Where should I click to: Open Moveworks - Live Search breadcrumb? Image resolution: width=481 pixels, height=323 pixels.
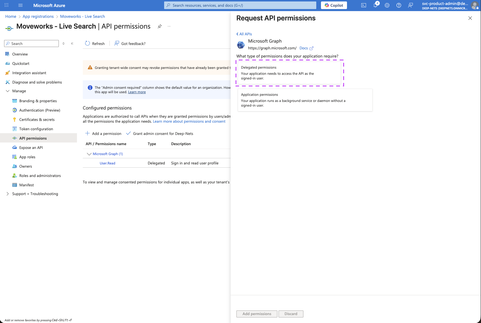[x=83, y=16]
